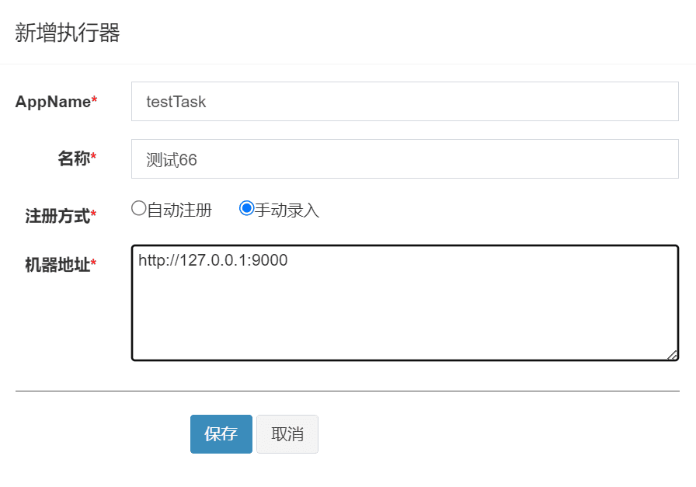Click red asterisk beside AppName
Screen dimensions: 696x487
(x=95, y=101)
